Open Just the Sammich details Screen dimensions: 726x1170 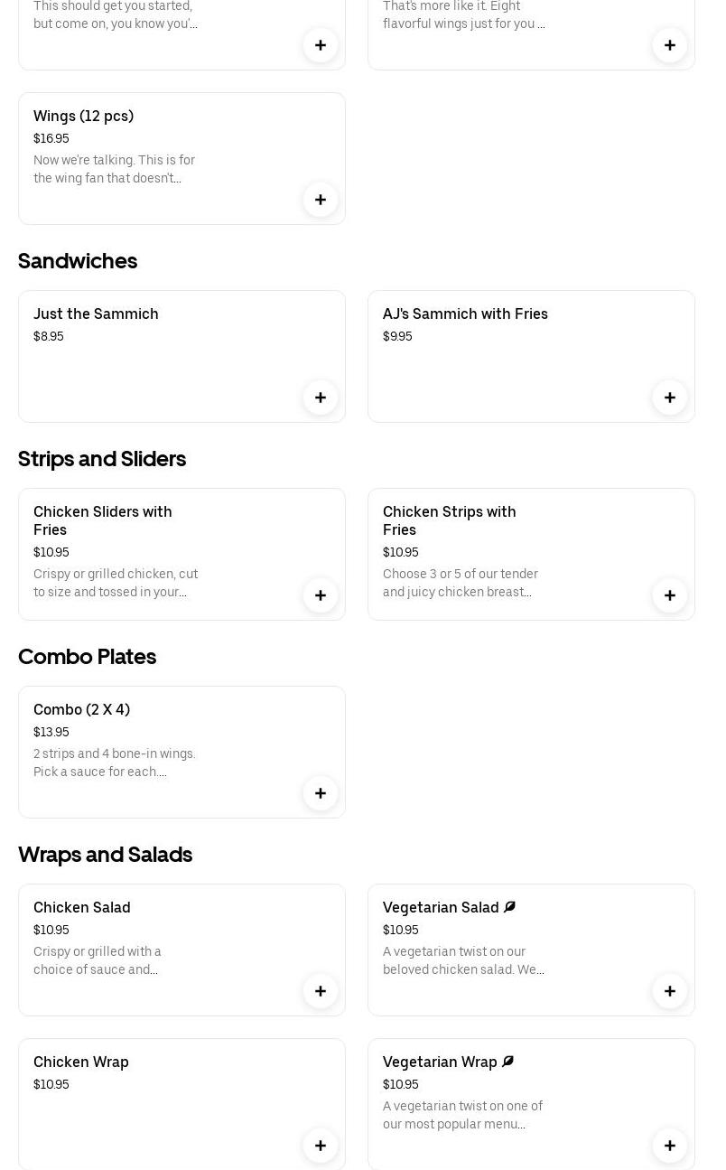pos(96,314)
